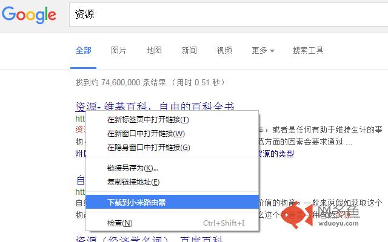Viewport: 388px width, 242px height.
Task: Choose 检查(N) in context menu
Action: tap(172, 223)
